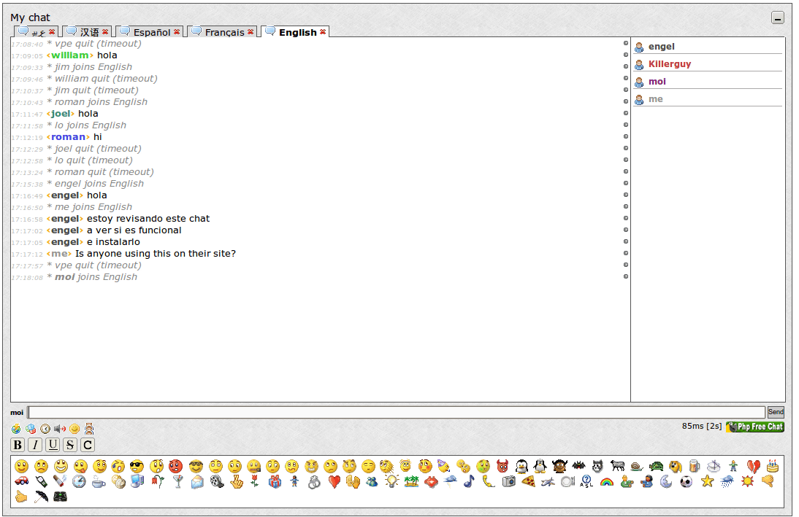This screenshot has height=517, width=799.
Task: Open the text color picker button
Action: click(x=88, y=445)
